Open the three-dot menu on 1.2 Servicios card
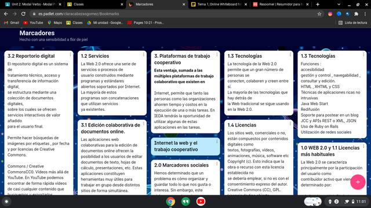The height and width of the screenshot is (208, 371). [x=144, y=54]
